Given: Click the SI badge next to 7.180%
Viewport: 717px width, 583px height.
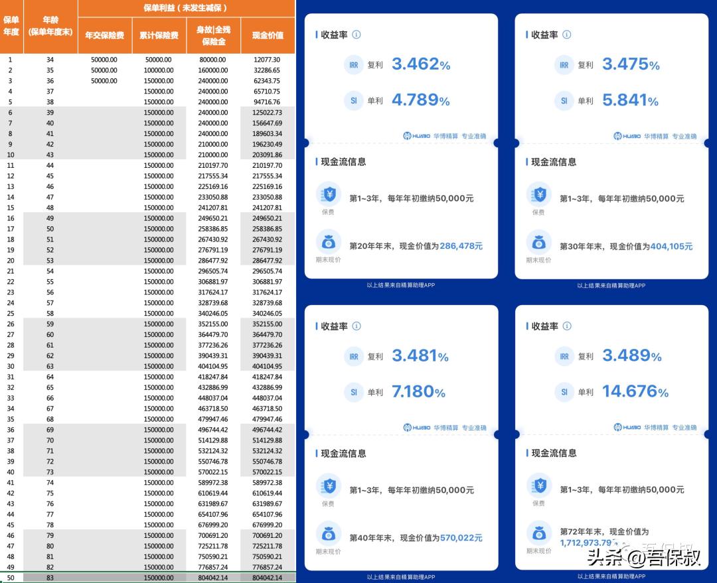Looking at the screenshot, I should (x=354, y=392).
